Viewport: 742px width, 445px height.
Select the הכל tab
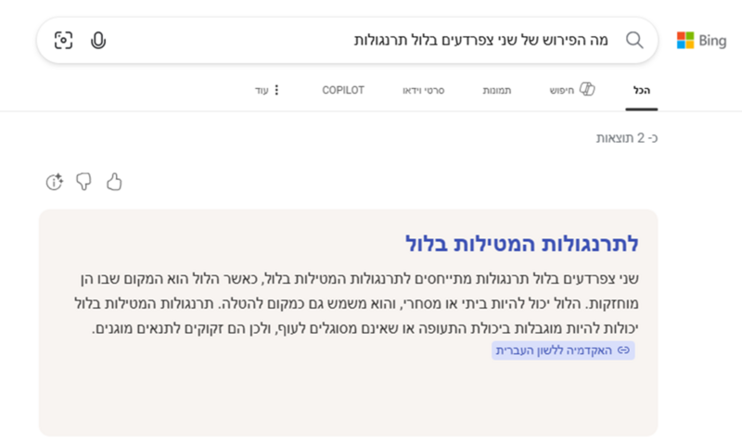[641, 90]
